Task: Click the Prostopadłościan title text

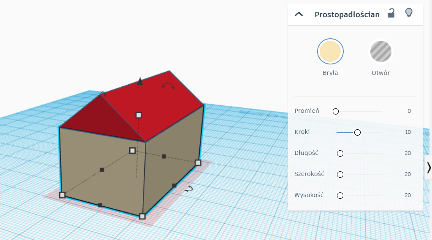Action: pos(347,15)
